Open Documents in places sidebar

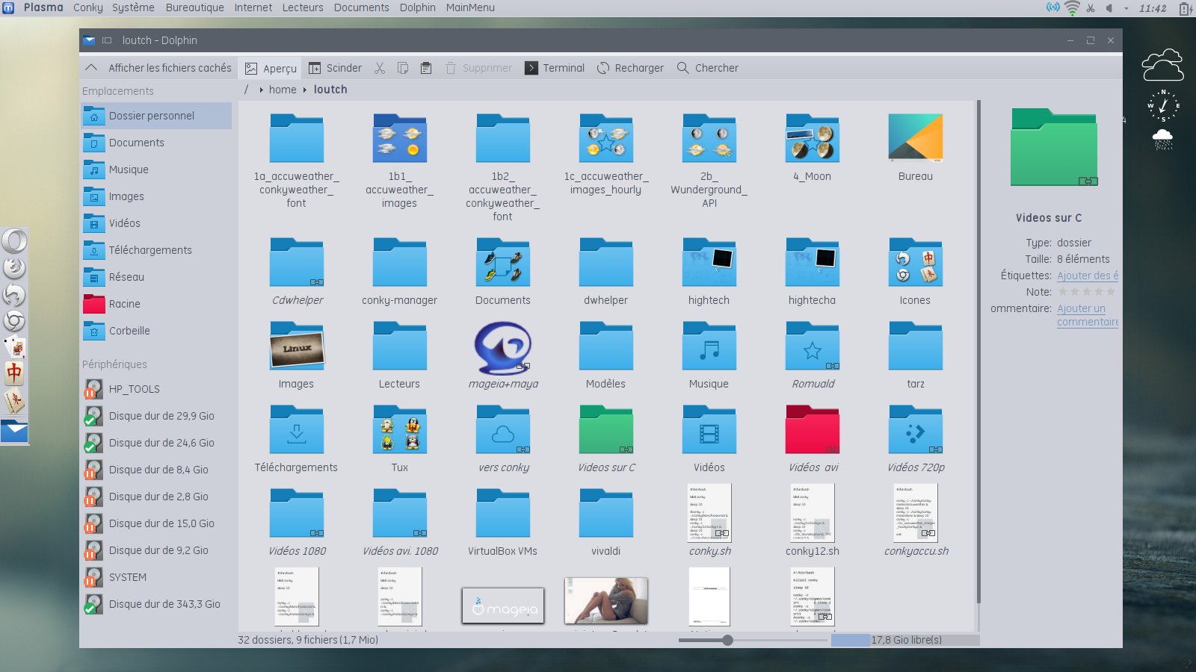pos(156,143)
